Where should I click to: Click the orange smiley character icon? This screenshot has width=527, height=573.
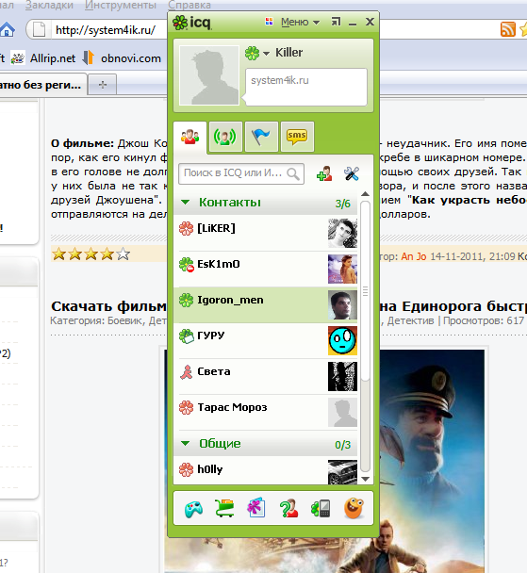click(354, 508)
